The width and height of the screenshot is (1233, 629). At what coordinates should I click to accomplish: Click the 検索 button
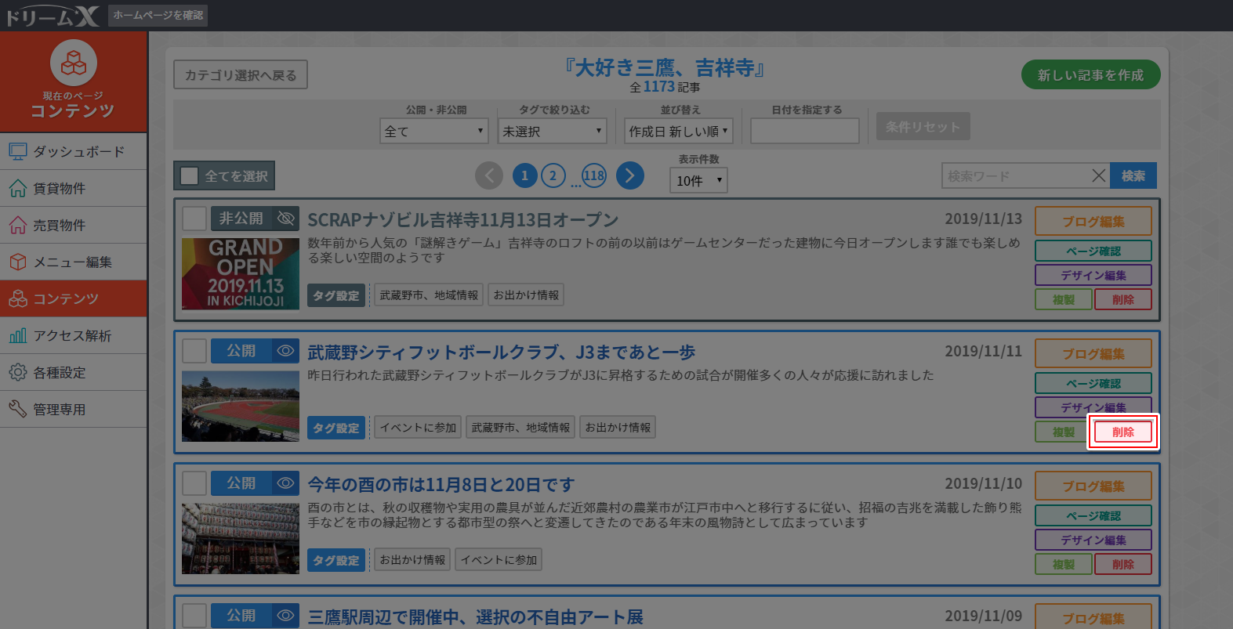(x=1133, y=175)
